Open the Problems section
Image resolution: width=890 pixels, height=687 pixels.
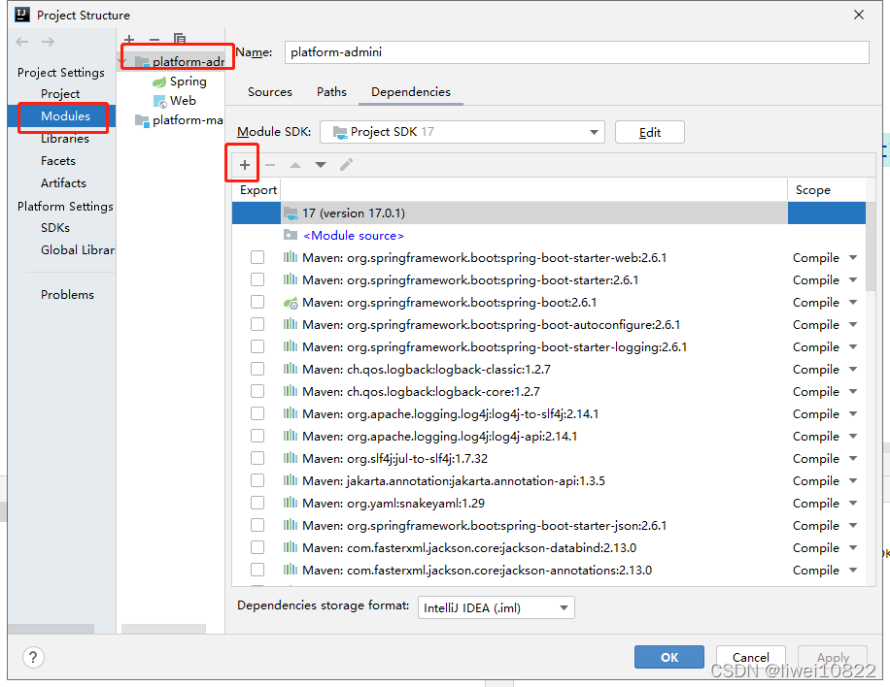(68, 295)
